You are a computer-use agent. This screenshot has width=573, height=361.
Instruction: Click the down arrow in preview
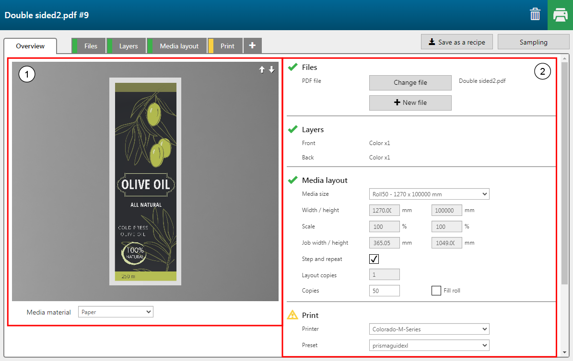(272, 69)
